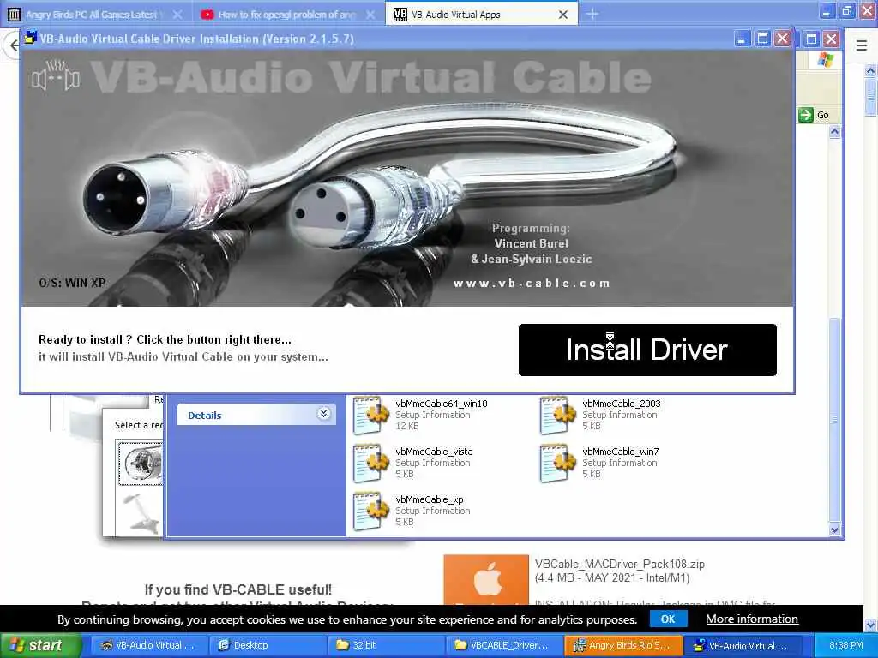
Task: Switch to VBCABLE_Driver folder taskbar item
Action: (503, 645)
